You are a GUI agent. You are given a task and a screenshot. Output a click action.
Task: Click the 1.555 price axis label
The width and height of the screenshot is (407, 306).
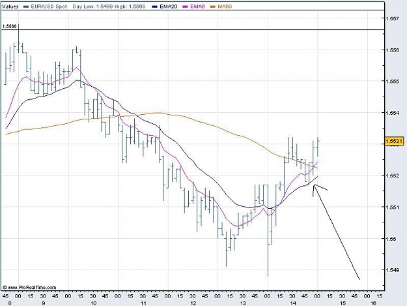(392, 82)
